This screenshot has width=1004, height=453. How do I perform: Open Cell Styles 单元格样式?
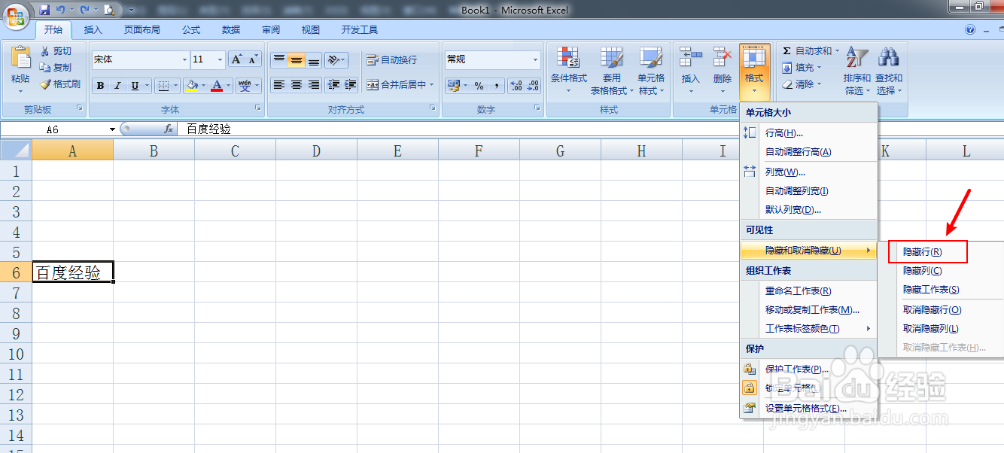(x=651, y=71)
